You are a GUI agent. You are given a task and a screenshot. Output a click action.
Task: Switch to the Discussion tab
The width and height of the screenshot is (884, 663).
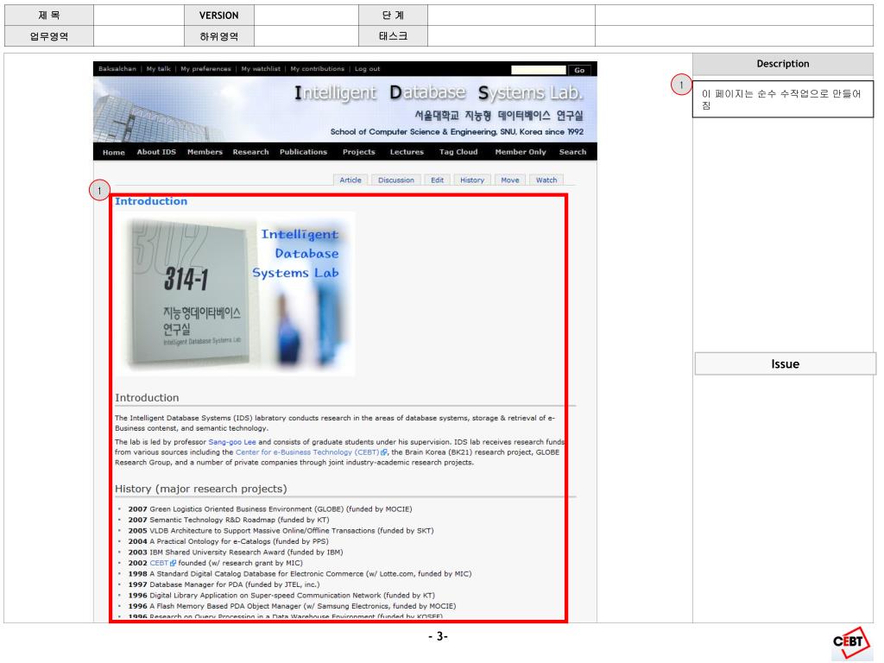tap(395, 180)
